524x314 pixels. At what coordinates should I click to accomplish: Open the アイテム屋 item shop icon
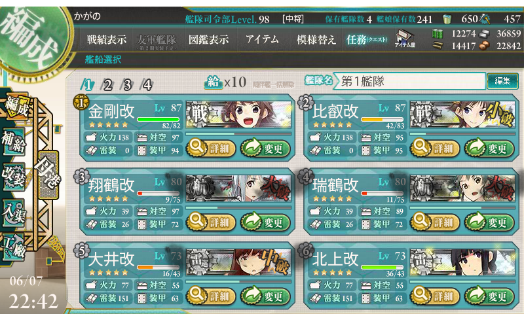(x=405, y=39)
